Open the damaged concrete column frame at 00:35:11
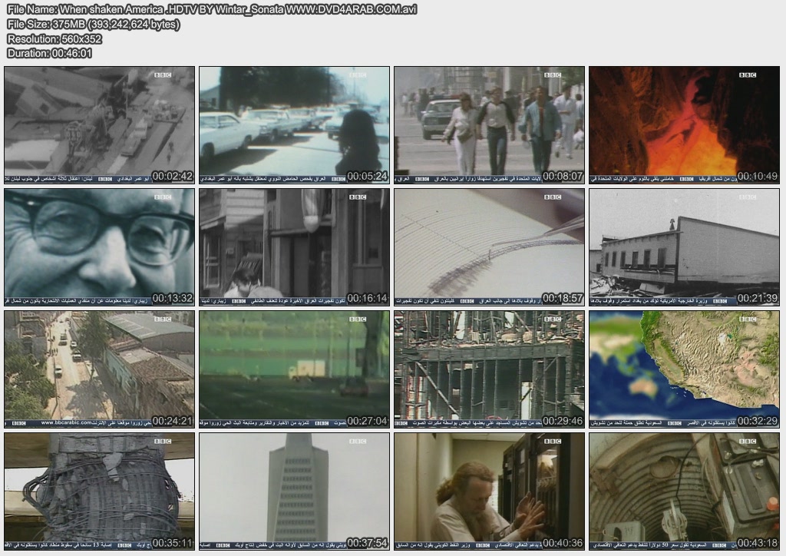The width and height of the screenshot is (786, 556). [99, 491]
